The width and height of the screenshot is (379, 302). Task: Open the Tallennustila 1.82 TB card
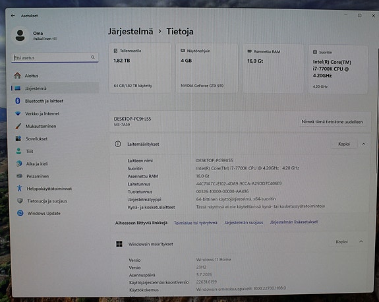140,68
